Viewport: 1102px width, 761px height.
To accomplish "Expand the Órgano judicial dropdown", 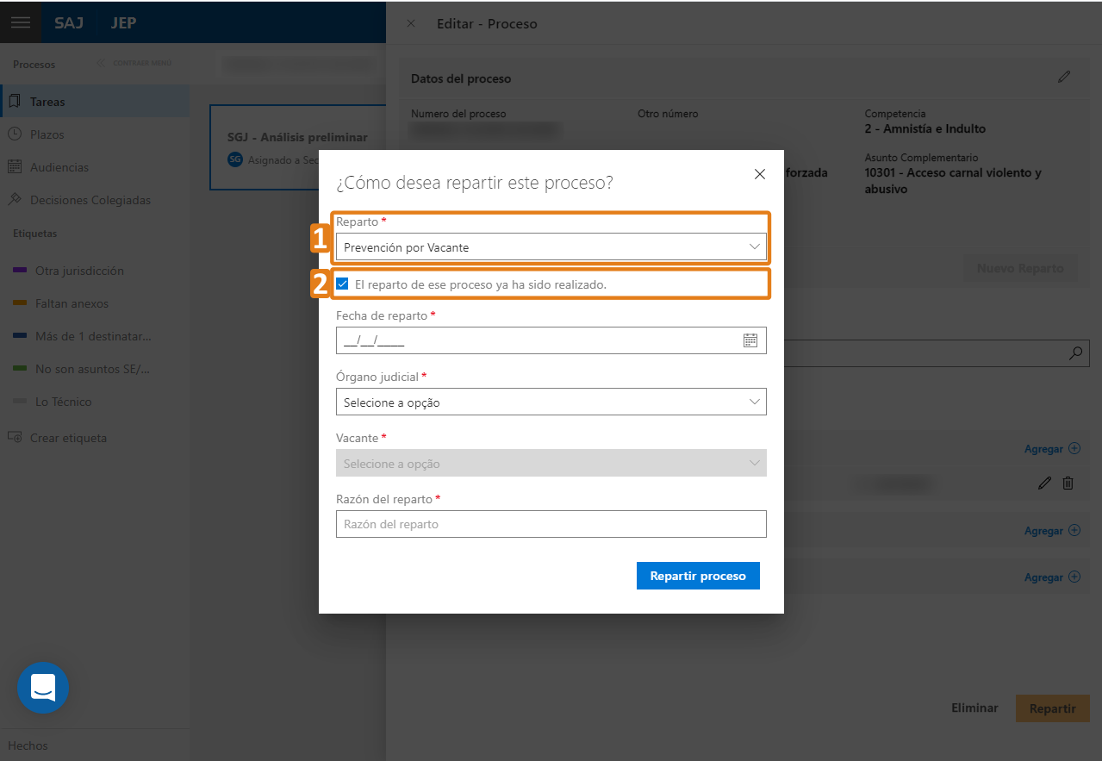I will pos(551,402).
